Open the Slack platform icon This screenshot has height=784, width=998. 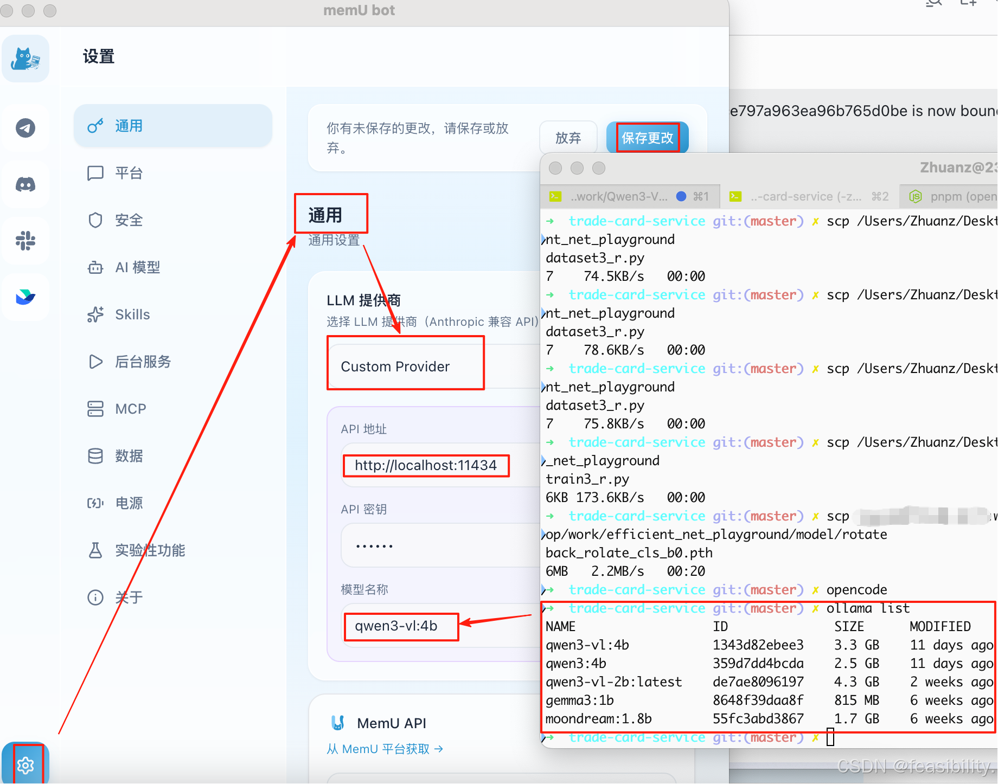25,241
